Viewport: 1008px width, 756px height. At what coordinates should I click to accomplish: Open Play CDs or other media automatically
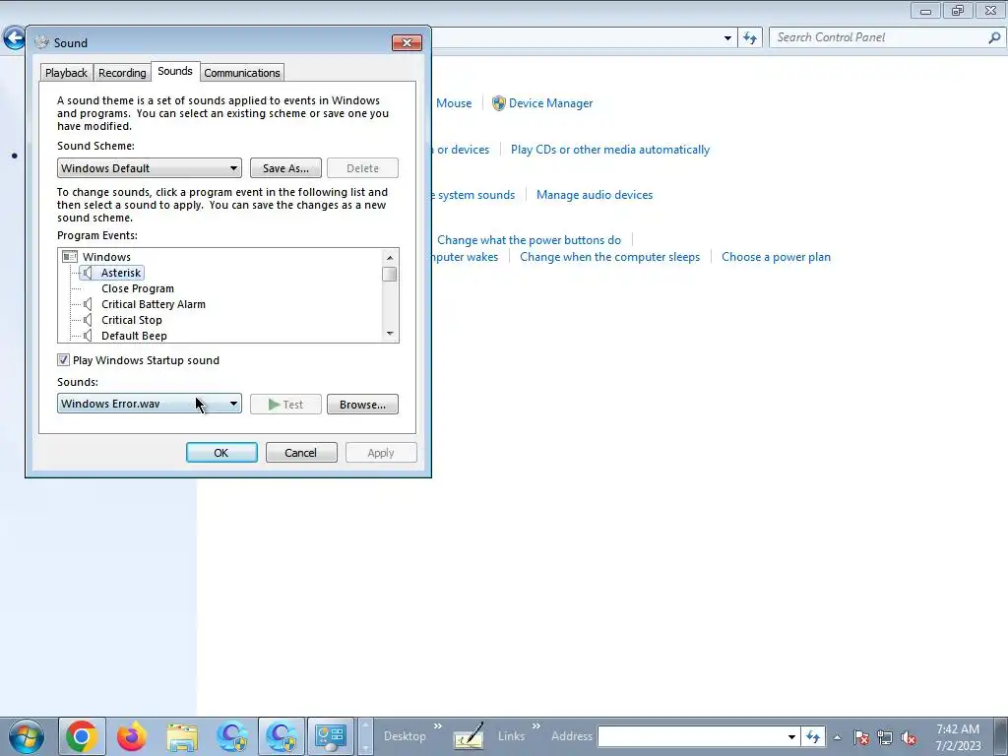click(610, 150)
